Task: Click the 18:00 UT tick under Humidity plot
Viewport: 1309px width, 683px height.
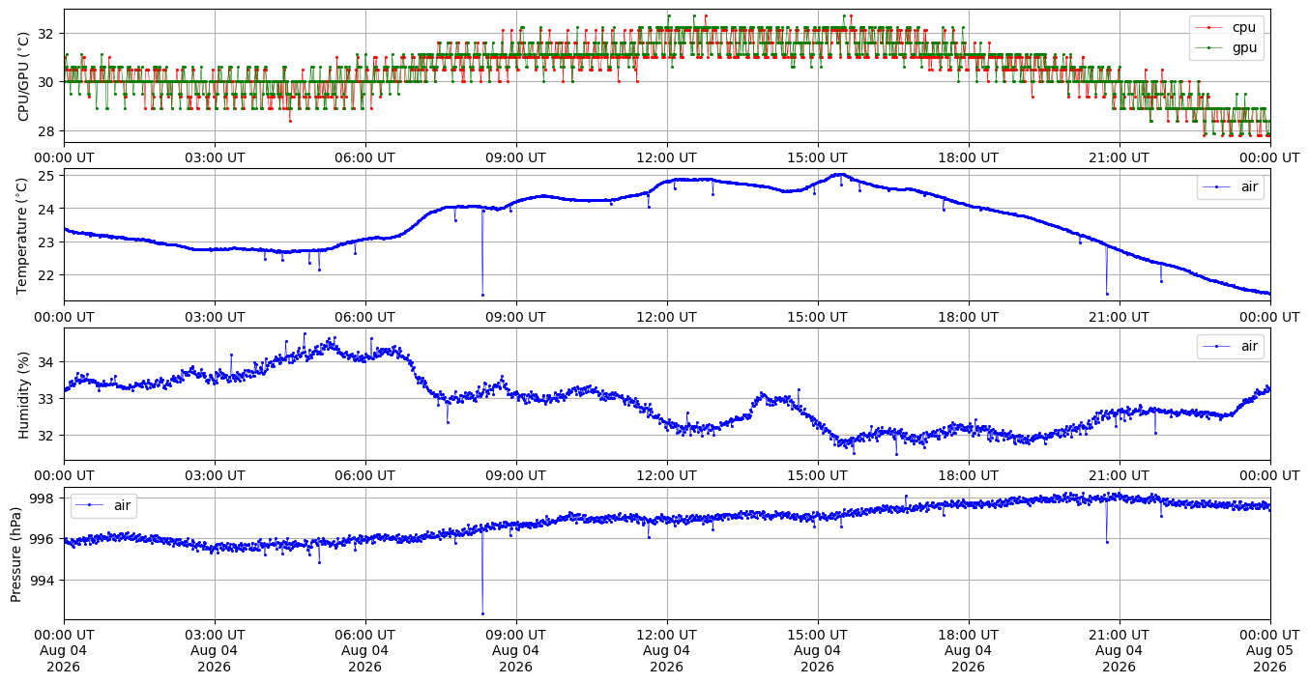Action: 969,475
